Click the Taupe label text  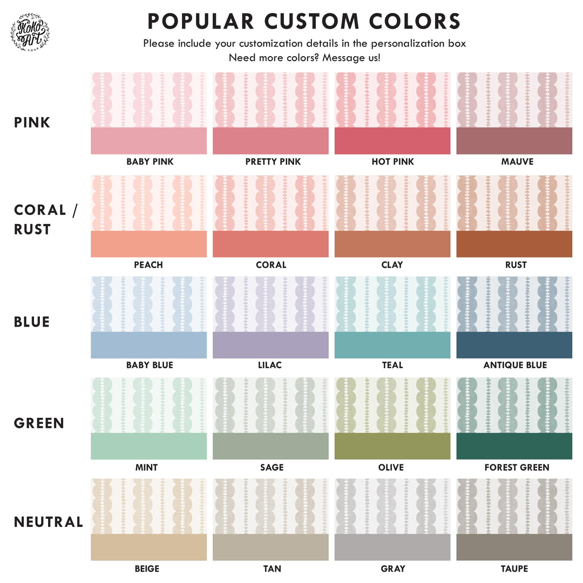tap(514, 568)
